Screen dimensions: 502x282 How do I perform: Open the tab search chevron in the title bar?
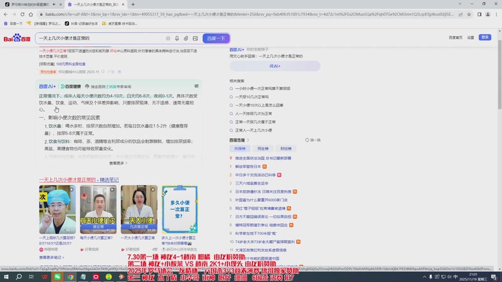click(460, 4)
